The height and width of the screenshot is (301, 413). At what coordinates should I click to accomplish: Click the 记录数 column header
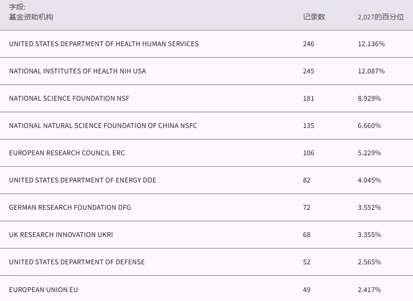[314, 17]
